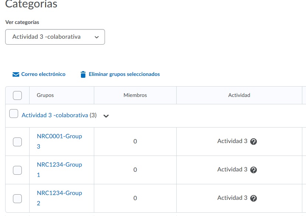
Task: Click help icon in NRC1234-Group 2 row
Action: (x=254, y=198)
